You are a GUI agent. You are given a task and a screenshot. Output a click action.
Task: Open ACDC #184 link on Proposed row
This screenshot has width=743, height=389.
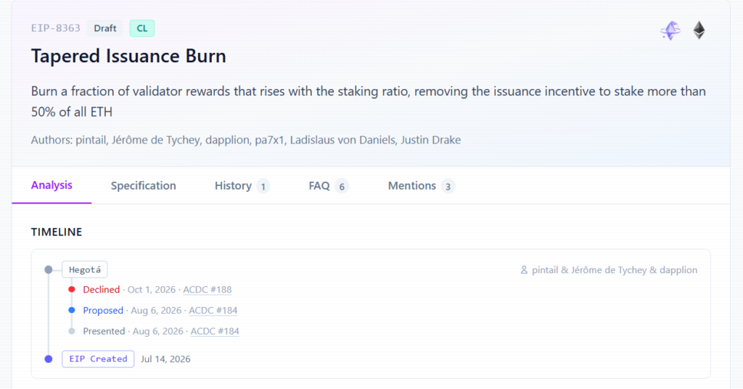213,311
